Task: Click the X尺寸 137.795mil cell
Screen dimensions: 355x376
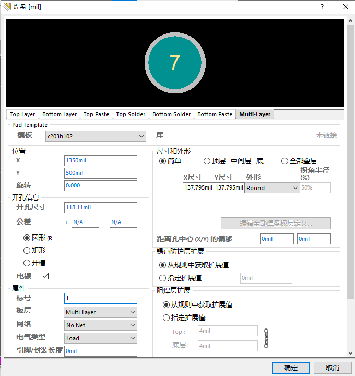Action: coord(198,187)
